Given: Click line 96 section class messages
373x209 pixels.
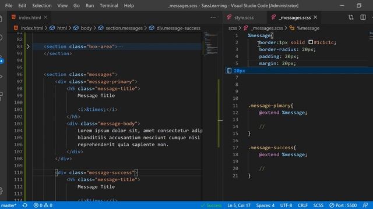Looking at the screenshot, I should click(80, 74).
